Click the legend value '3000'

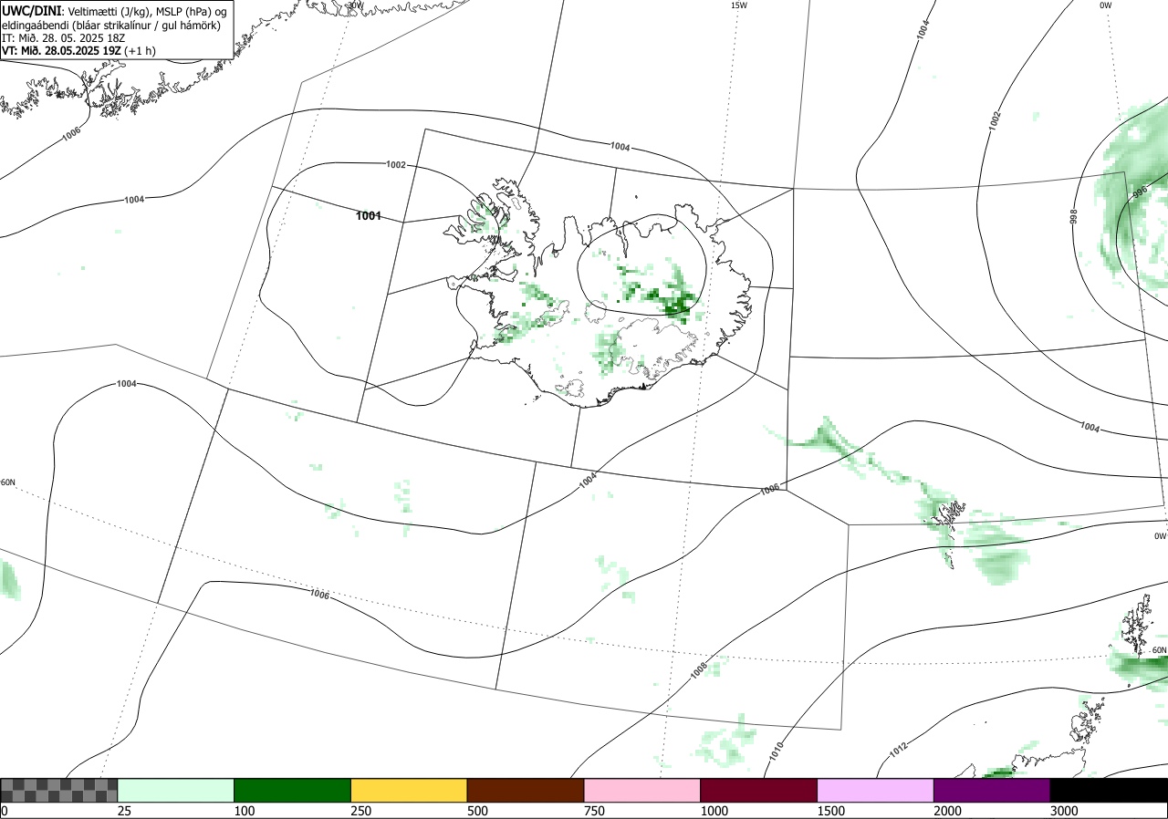coord(1064,811)
